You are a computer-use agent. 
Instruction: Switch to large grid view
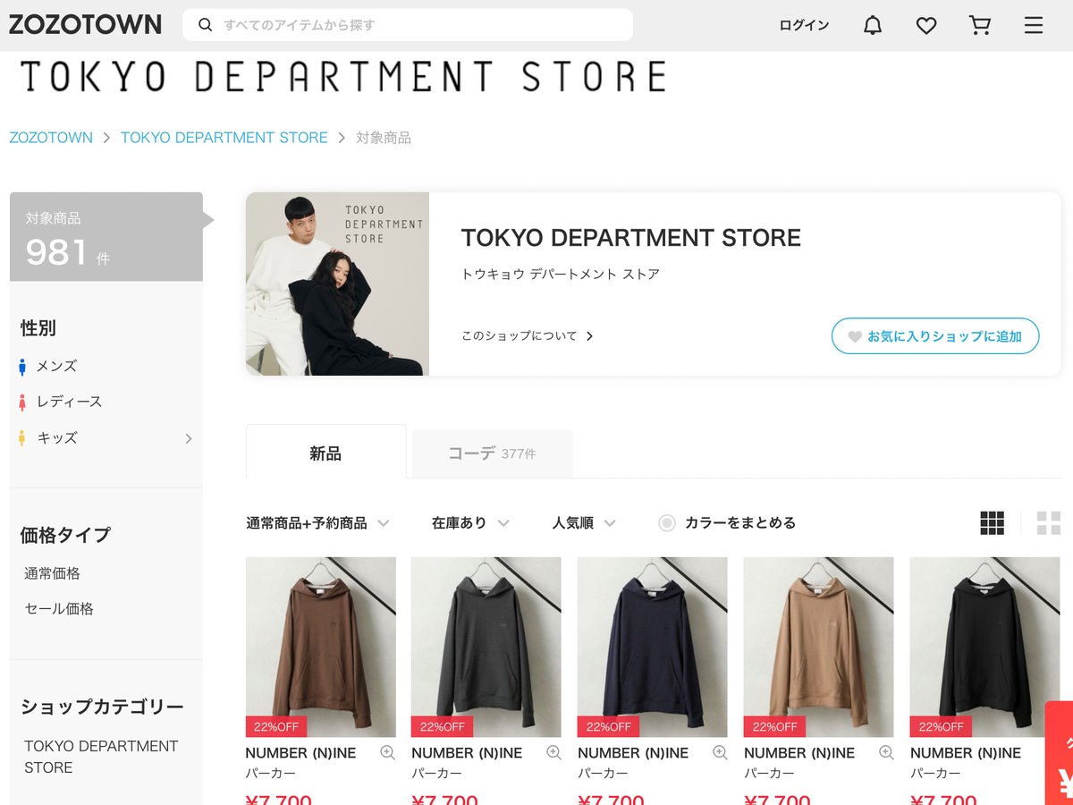pyautogui.click(x=1049, y=523)
